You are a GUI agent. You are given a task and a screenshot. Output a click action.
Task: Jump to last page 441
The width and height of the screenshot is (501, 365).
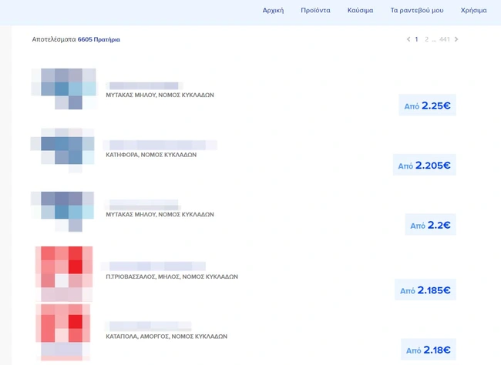click(445, 39)
